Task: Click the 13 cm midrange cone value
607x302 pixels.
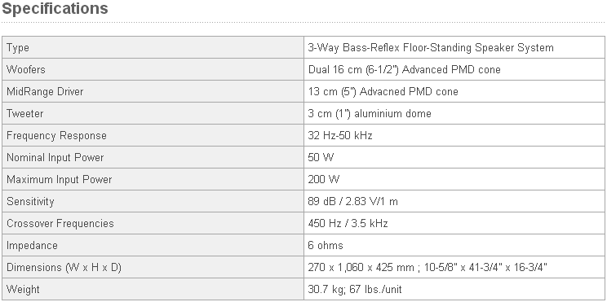Action: (383, 91)
